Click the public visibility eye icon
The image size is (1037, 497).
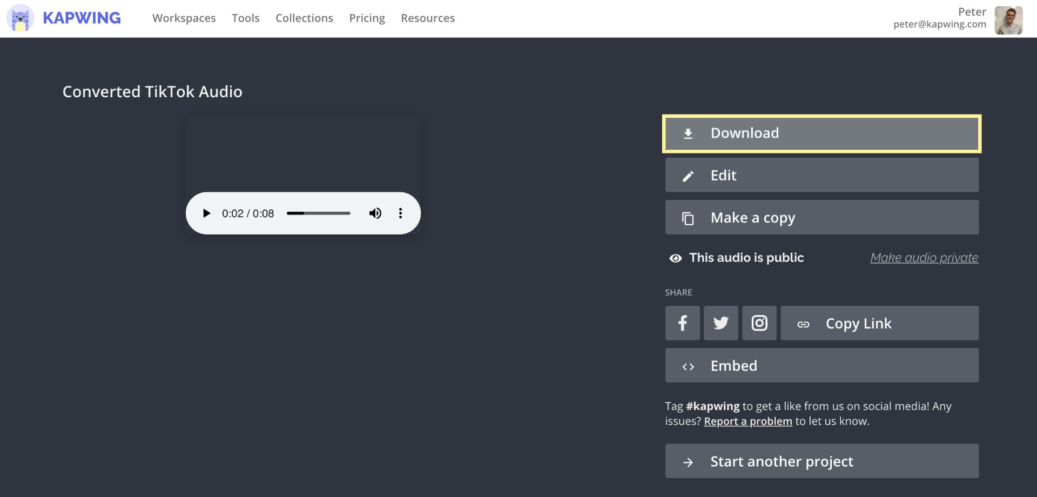(x=675, y=258)
